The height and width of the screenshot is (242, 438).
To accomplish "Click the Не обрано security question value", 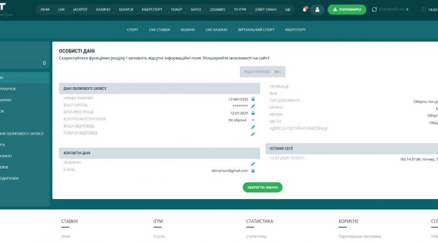I will [237, 120].
